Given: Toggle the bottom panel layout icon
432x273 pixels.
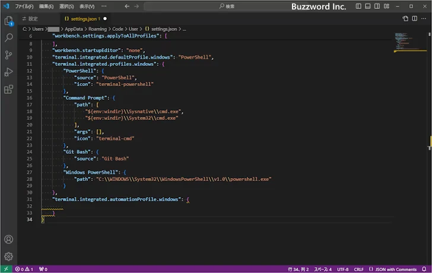Looking at the screenshot, I should pos(368,6).
